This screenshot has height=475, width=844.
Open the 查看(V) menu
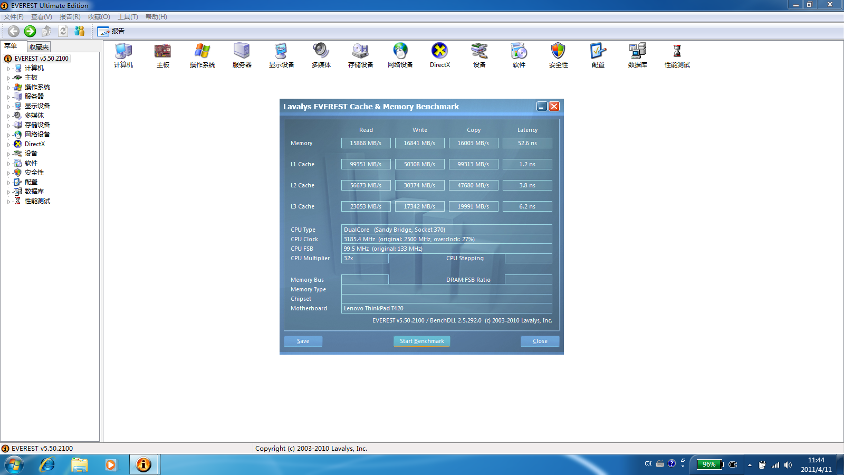click(x=42, y=17)
